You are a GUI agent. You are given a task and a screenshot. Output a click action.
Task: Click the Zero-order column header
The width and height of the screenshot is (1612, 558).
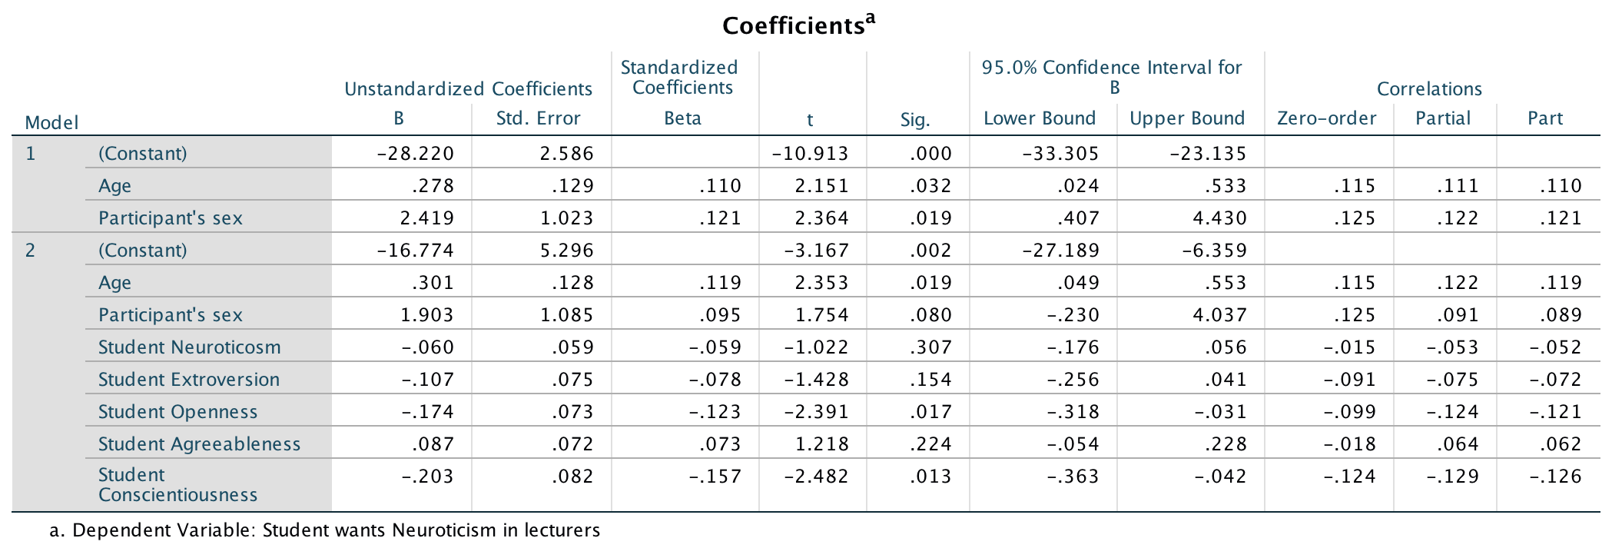1326,118
